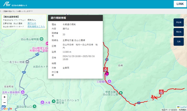Zoom out with the minus button
187x111 pixels.
click(x=4, y=103)
